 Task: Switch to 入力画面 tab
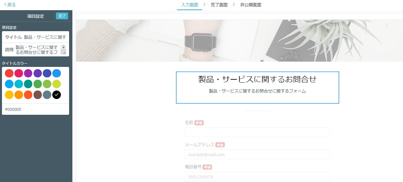[x=190, y=5]
